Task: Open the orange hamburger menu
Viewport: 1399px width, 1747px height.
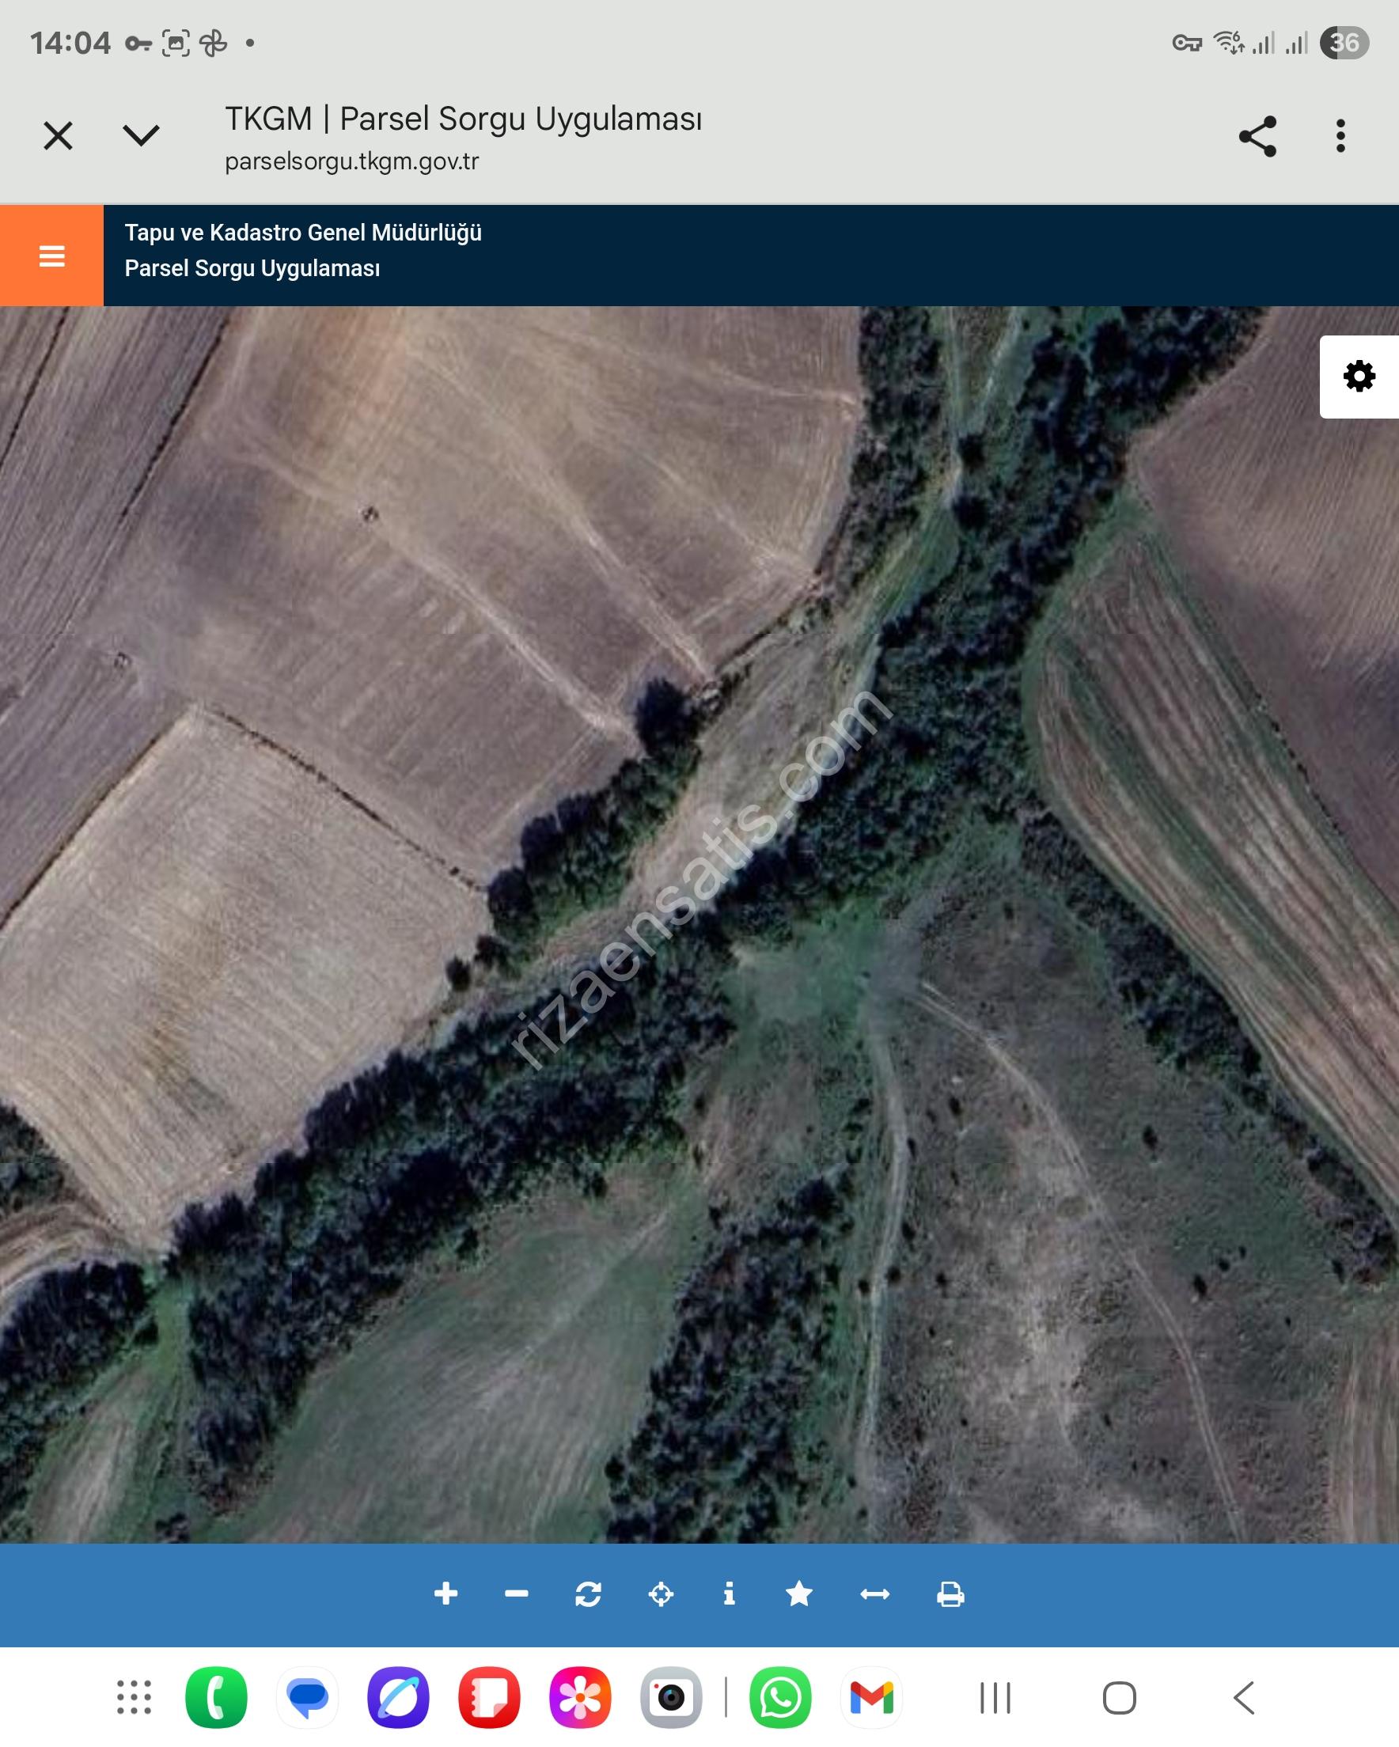Action: pyautogui.click(x=52, y=256)
